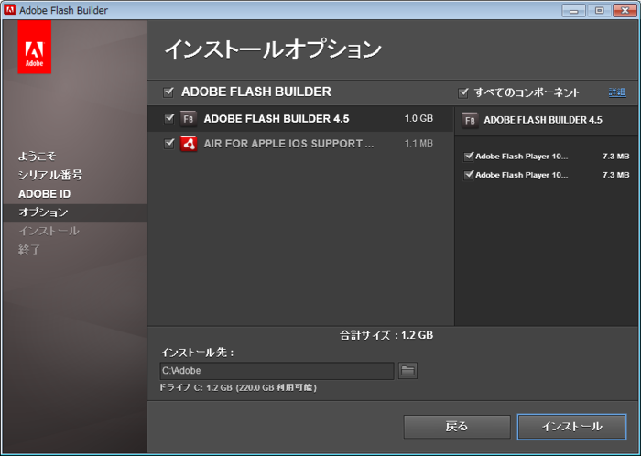641x456 pixels.
Task: Select the ADOBE FLASH BUILDER 4.5 row text
Action: [277, 119]
